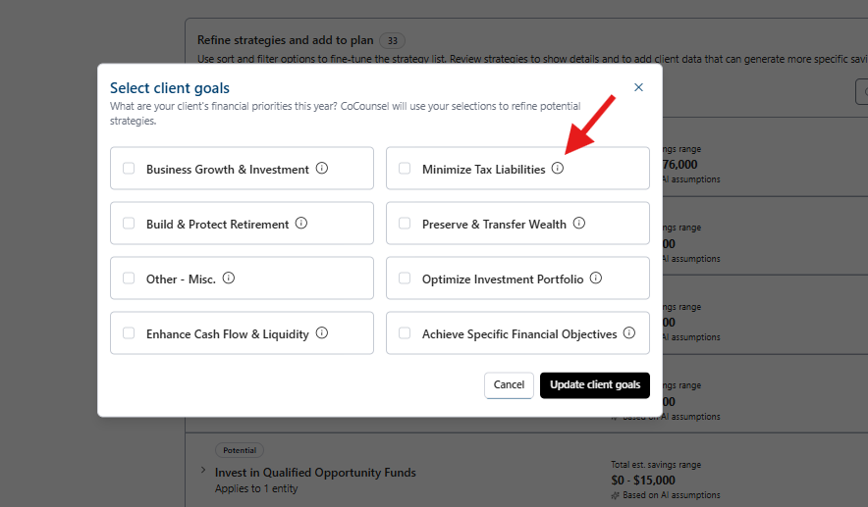Close the Select client goals dialog
The image size is (868, 507).
[638, 87]
